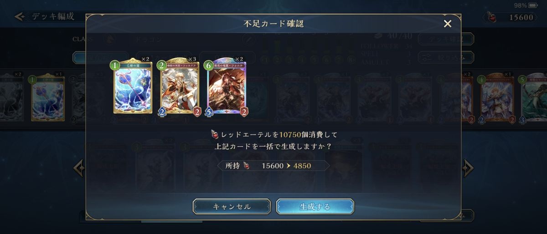Cancel crafting with キャンセル button
The height and width of the screenshot is (234, 547).
coord(232,206)
